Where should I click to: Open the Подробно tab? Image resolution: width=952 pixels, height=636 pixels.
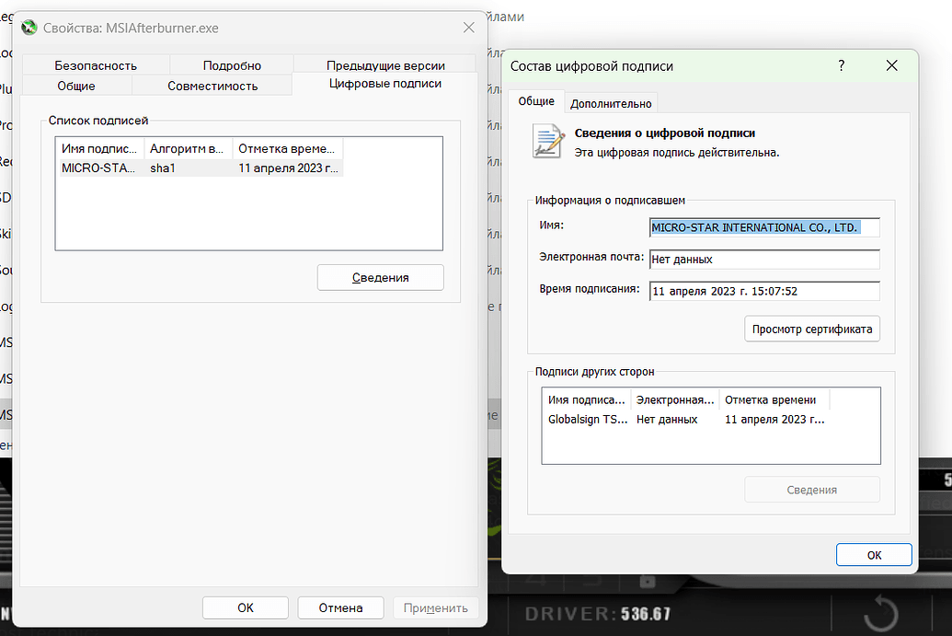pos(230,65)
